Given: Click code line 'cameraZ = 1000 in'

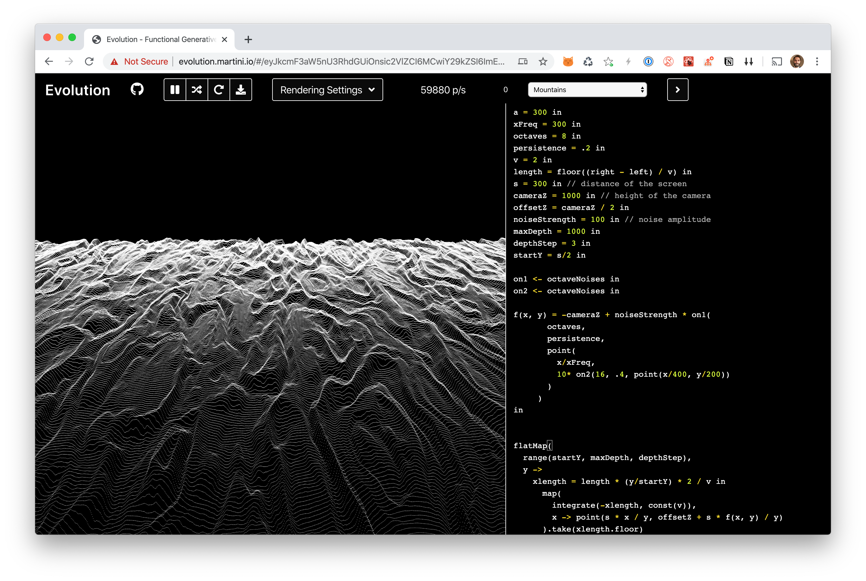Looking at the screenshot, I should pyautogui.click(x=554, y=196).
